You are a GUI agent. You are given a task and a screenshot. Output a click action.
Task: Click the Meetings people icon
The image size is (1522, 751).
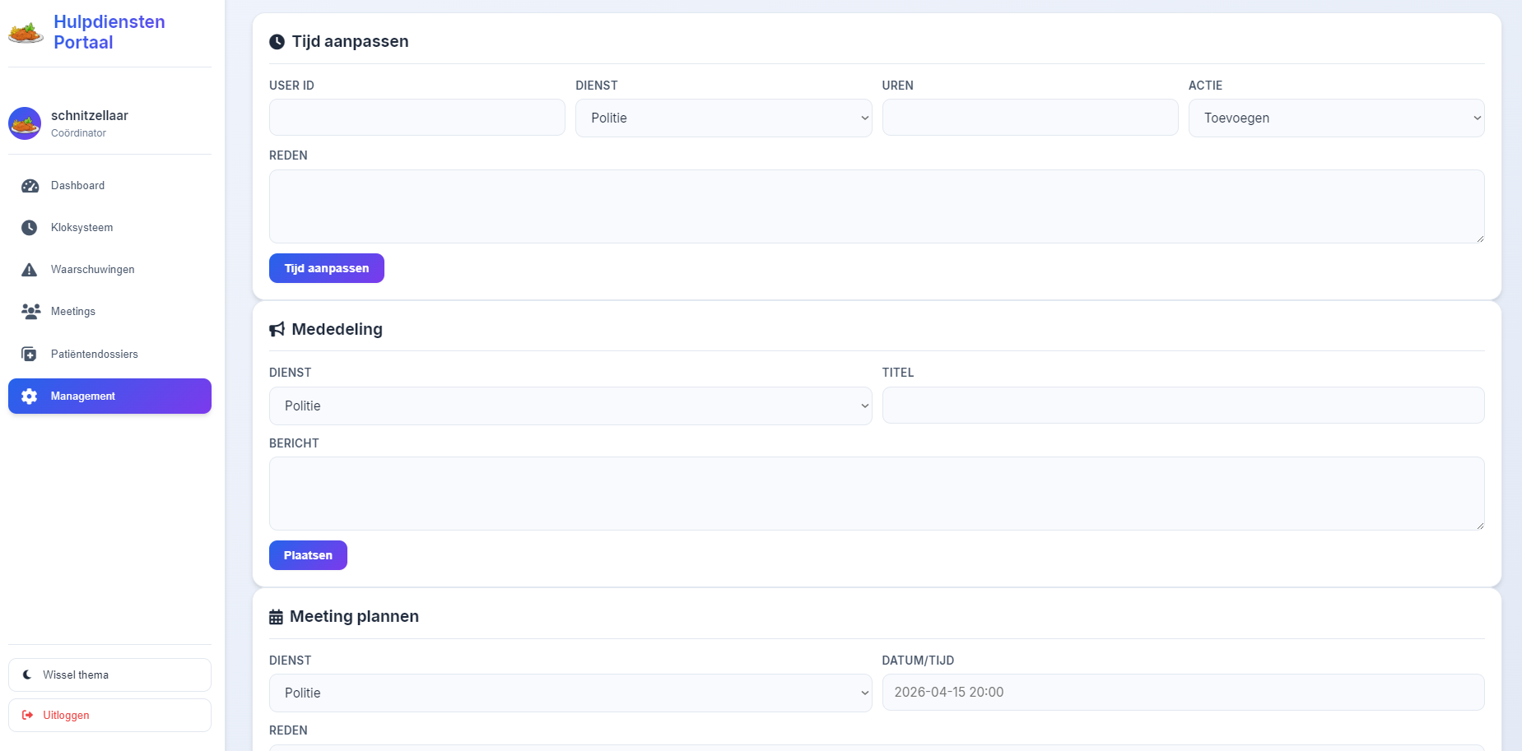tap(30, 312)
